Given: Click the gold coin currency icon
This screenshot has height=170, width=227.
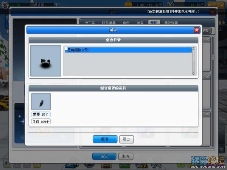Looking at the screenshot, I should click(128, 5).
